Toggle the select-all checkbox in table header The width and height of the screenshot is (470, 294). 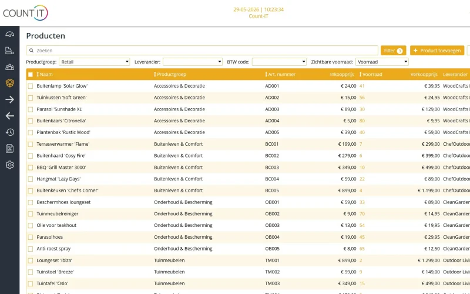[31, 75]
